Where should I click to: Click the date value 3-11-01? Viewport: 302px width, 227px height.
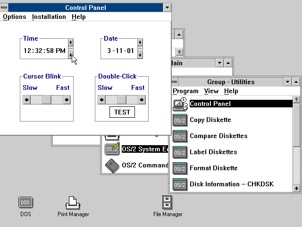point(121,51)
